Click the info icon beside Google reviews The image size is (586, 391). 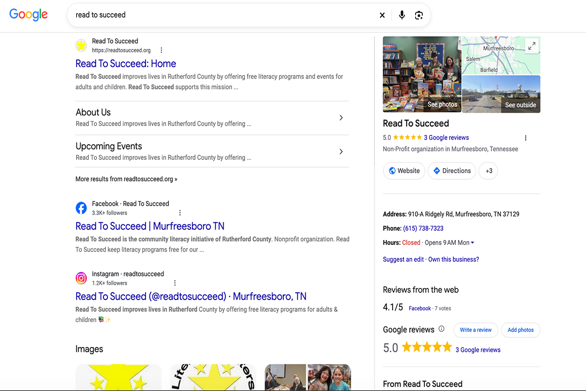pos(441,329)
